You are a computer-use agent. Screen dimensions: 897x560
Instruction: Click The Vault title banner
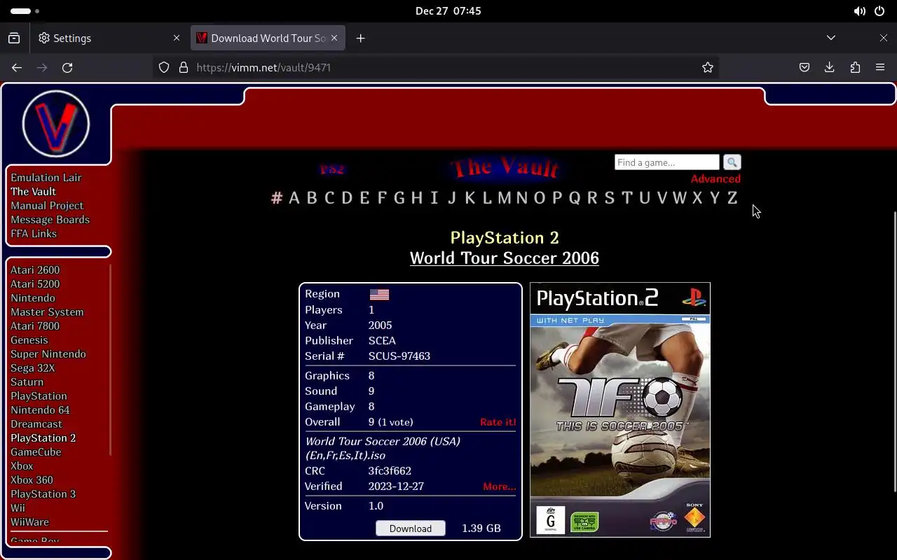[505, 168]
